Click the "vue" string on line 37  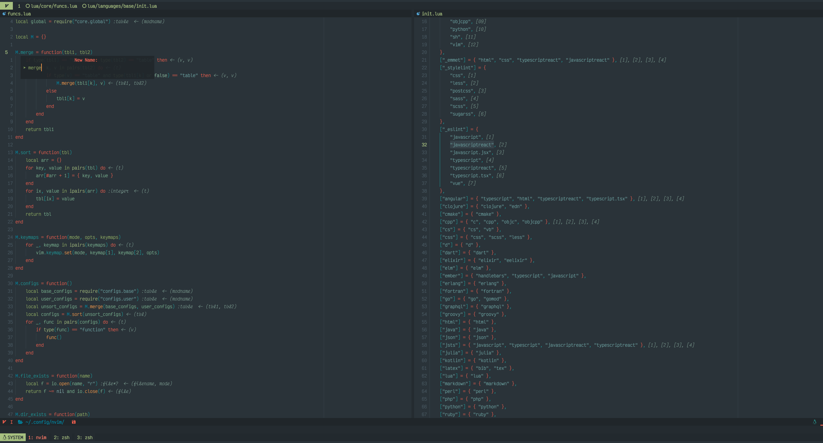click(x=457, y=183)
